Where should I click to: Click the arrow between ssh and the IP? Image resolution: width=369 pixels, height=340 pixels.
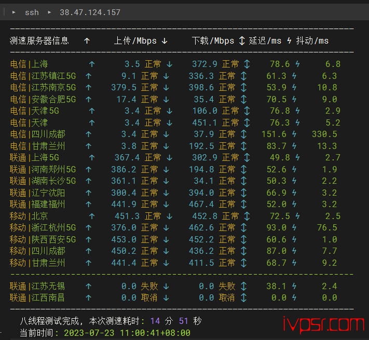[x=49, y=12]
